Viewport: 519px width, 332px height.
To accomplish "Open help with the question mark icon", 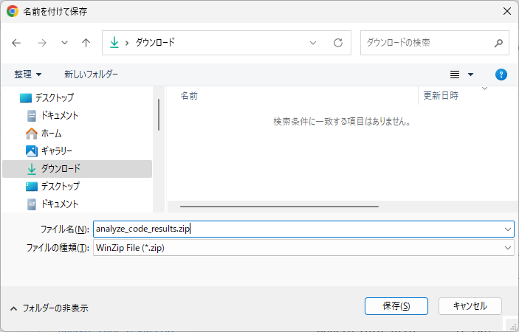I will click(x=501, y=75).
